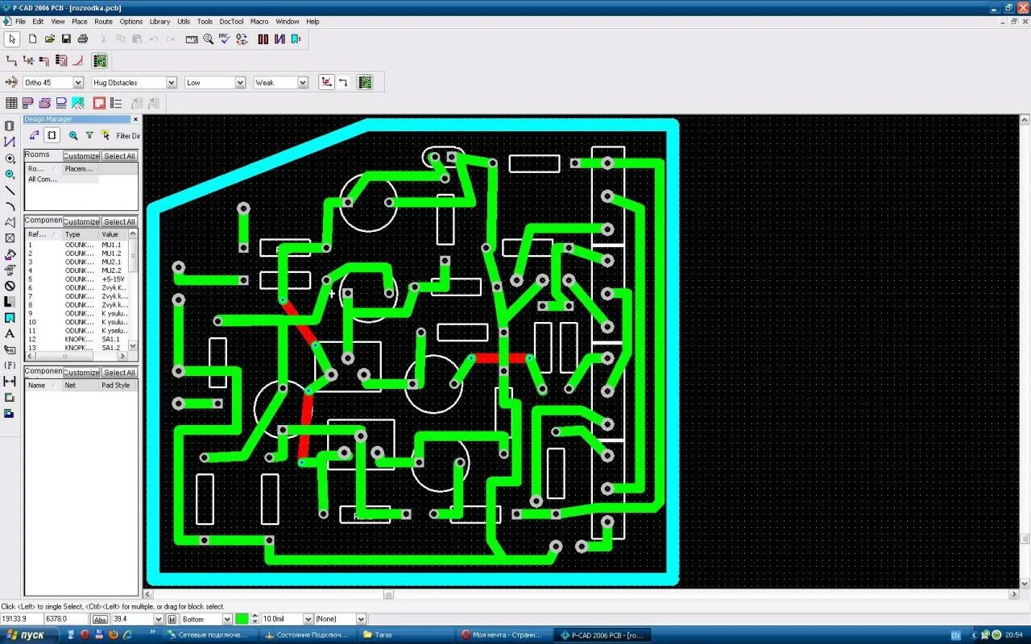The height and width of the screenshot is (644, 1031).
Task: Click Select All above the Ref/Type/Value list
Action: (x=120, y=221)
